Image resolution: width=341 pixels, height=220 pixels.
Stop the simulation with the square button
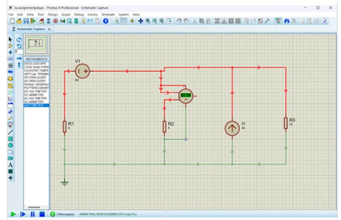42,214
